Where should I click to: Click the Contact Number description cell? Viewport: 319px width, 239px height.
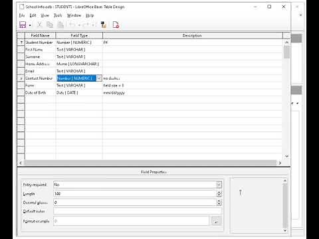click(192, 78)
